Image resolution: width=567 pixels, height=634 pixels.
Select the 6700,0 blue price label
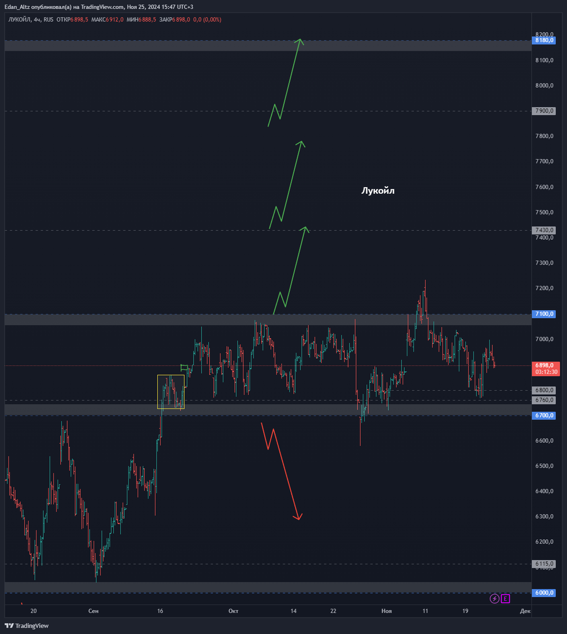(544, 415)
